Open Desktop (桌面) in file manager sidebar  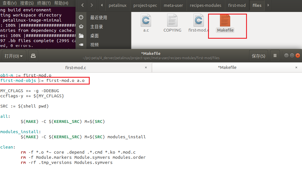tap(94, 36)
